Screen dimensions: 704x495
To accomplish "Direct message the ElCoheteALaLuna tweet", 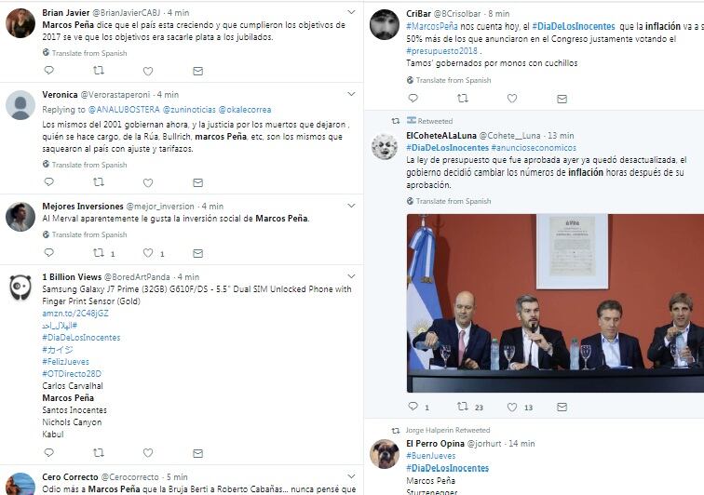I will click(562, 407).
